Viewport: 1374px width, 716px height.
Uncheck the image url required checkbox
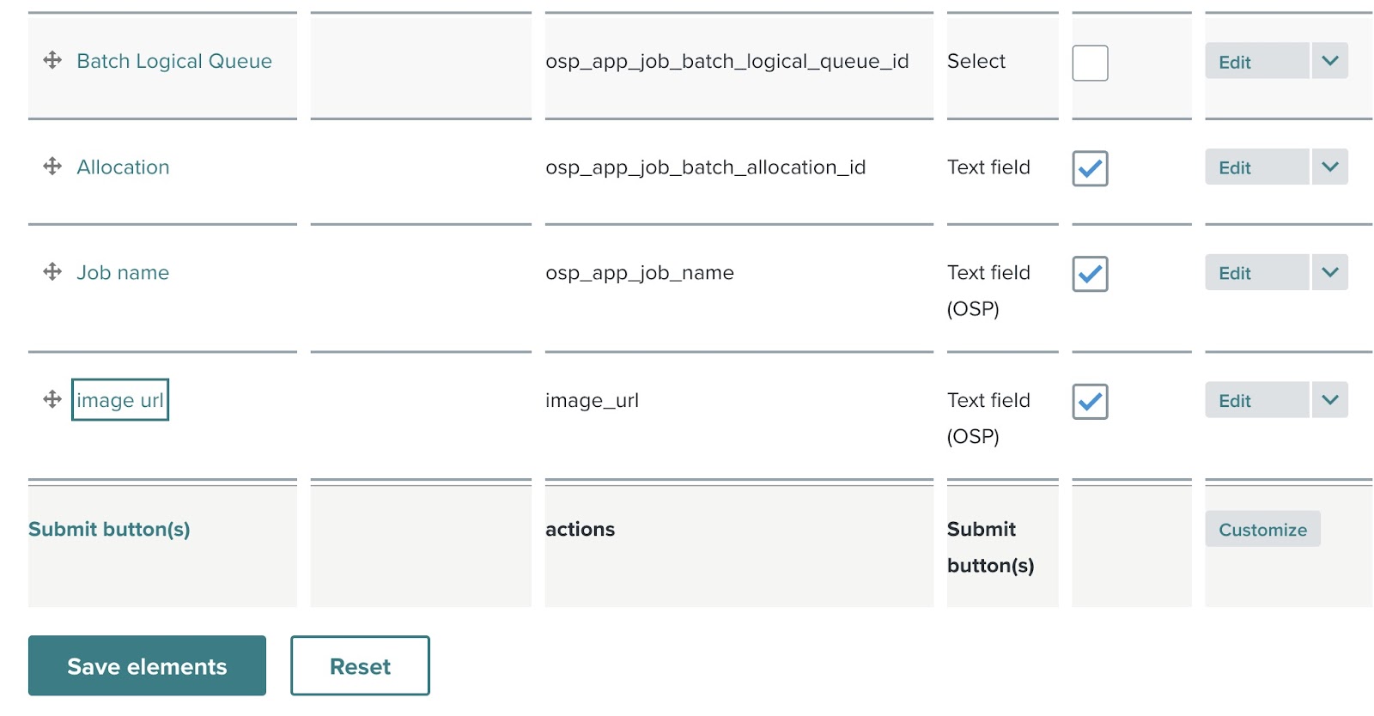[1090, 402]
